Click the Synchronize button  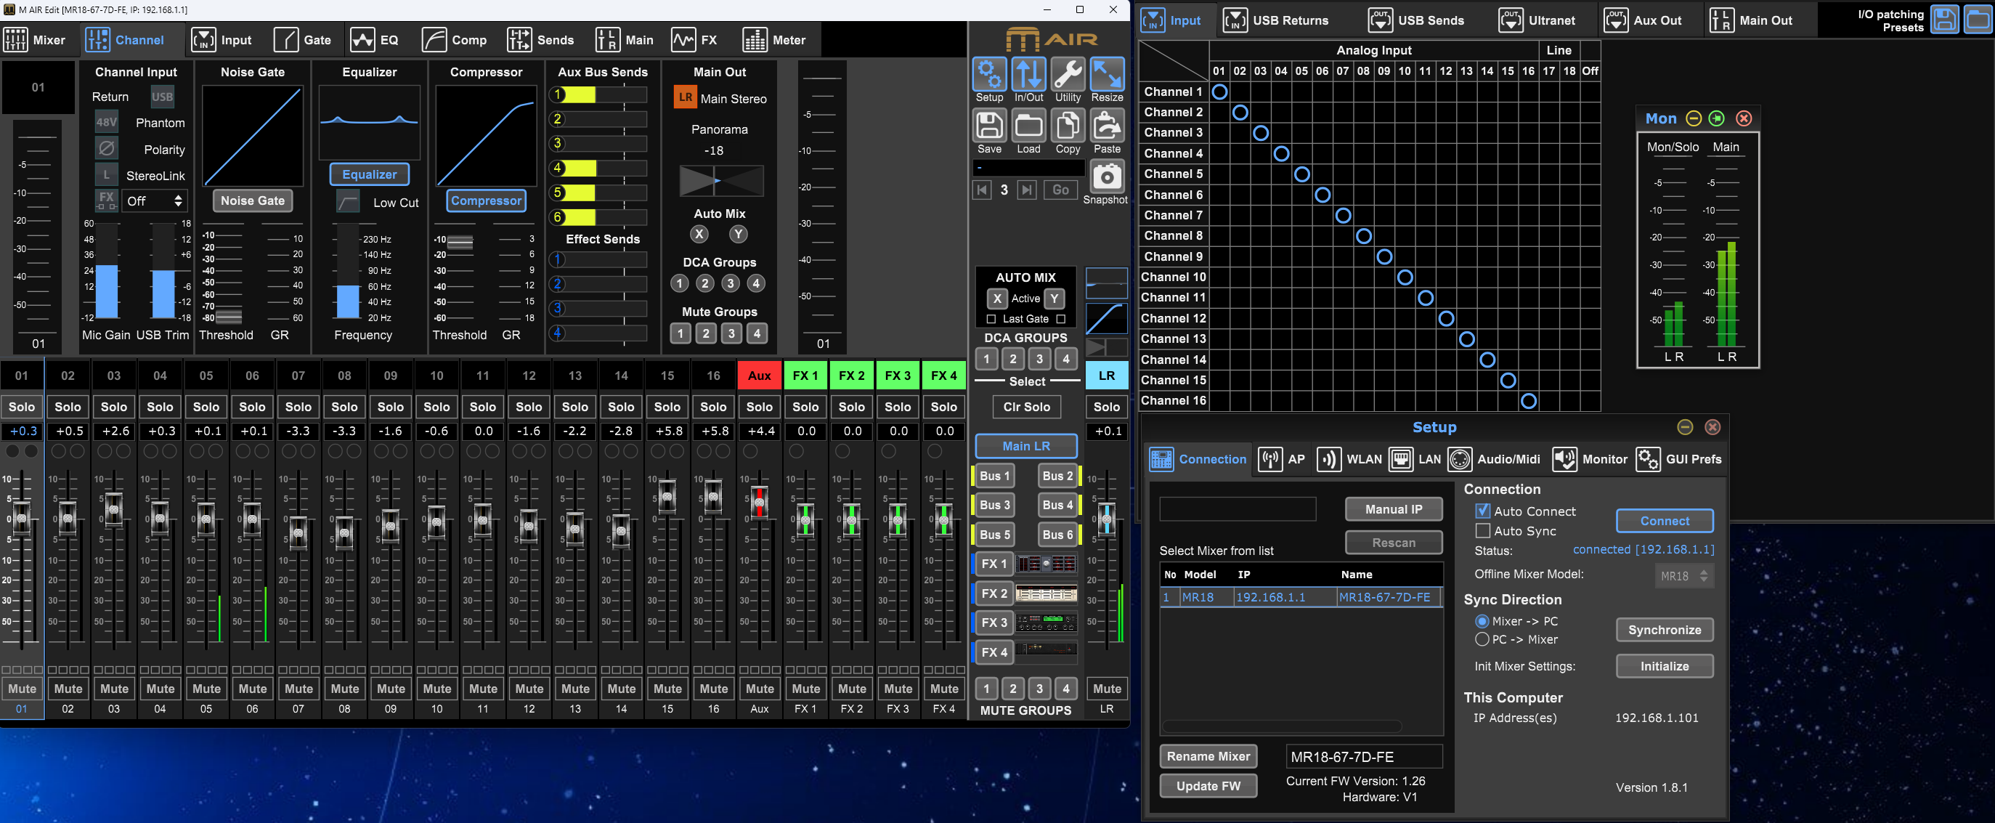[x=1665, y=630]
